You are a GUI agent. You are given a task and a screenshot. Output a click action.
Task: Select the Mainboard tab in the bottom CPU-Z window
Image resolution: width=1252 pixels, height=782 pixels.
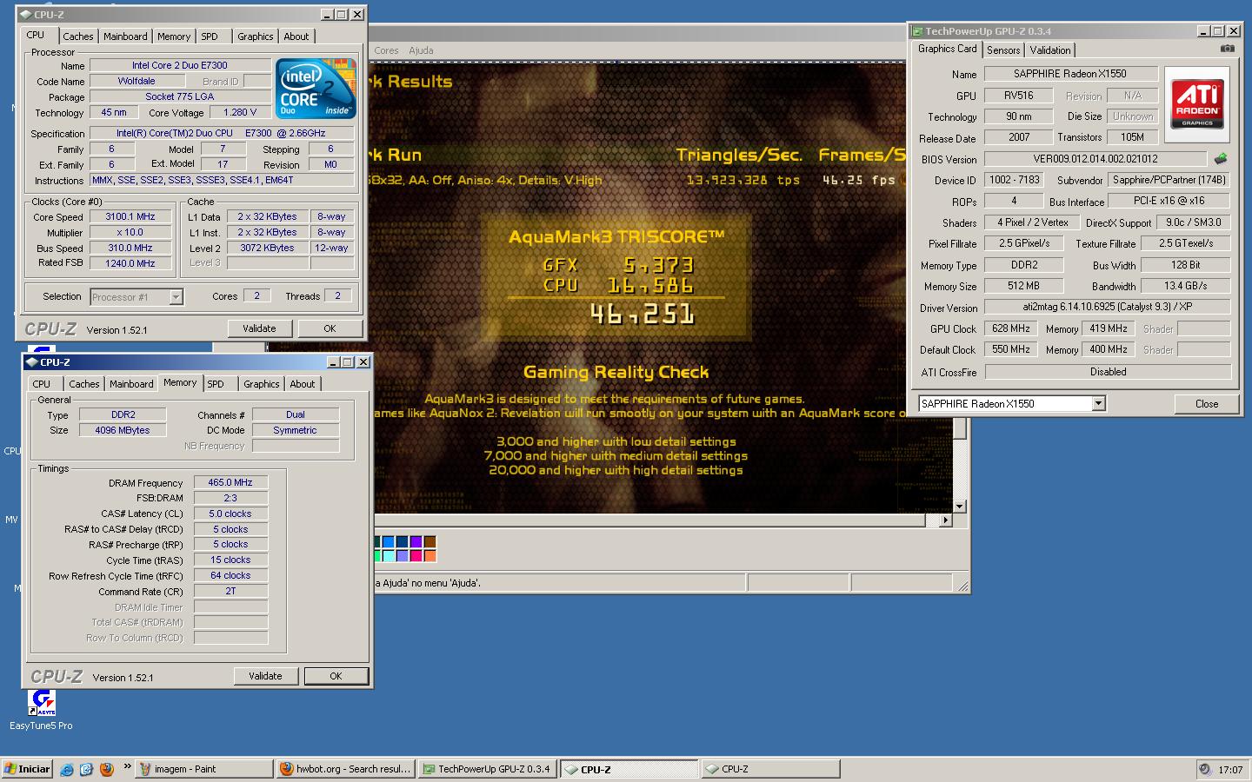click(x=131, y=384)
